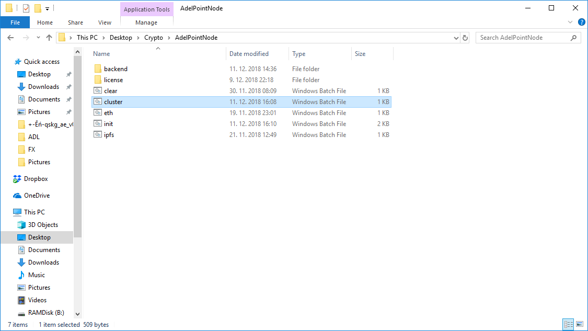Open pinned Desktop under Quick access
Viewport: 588px width, 331px height.
(x=39, y=74)
